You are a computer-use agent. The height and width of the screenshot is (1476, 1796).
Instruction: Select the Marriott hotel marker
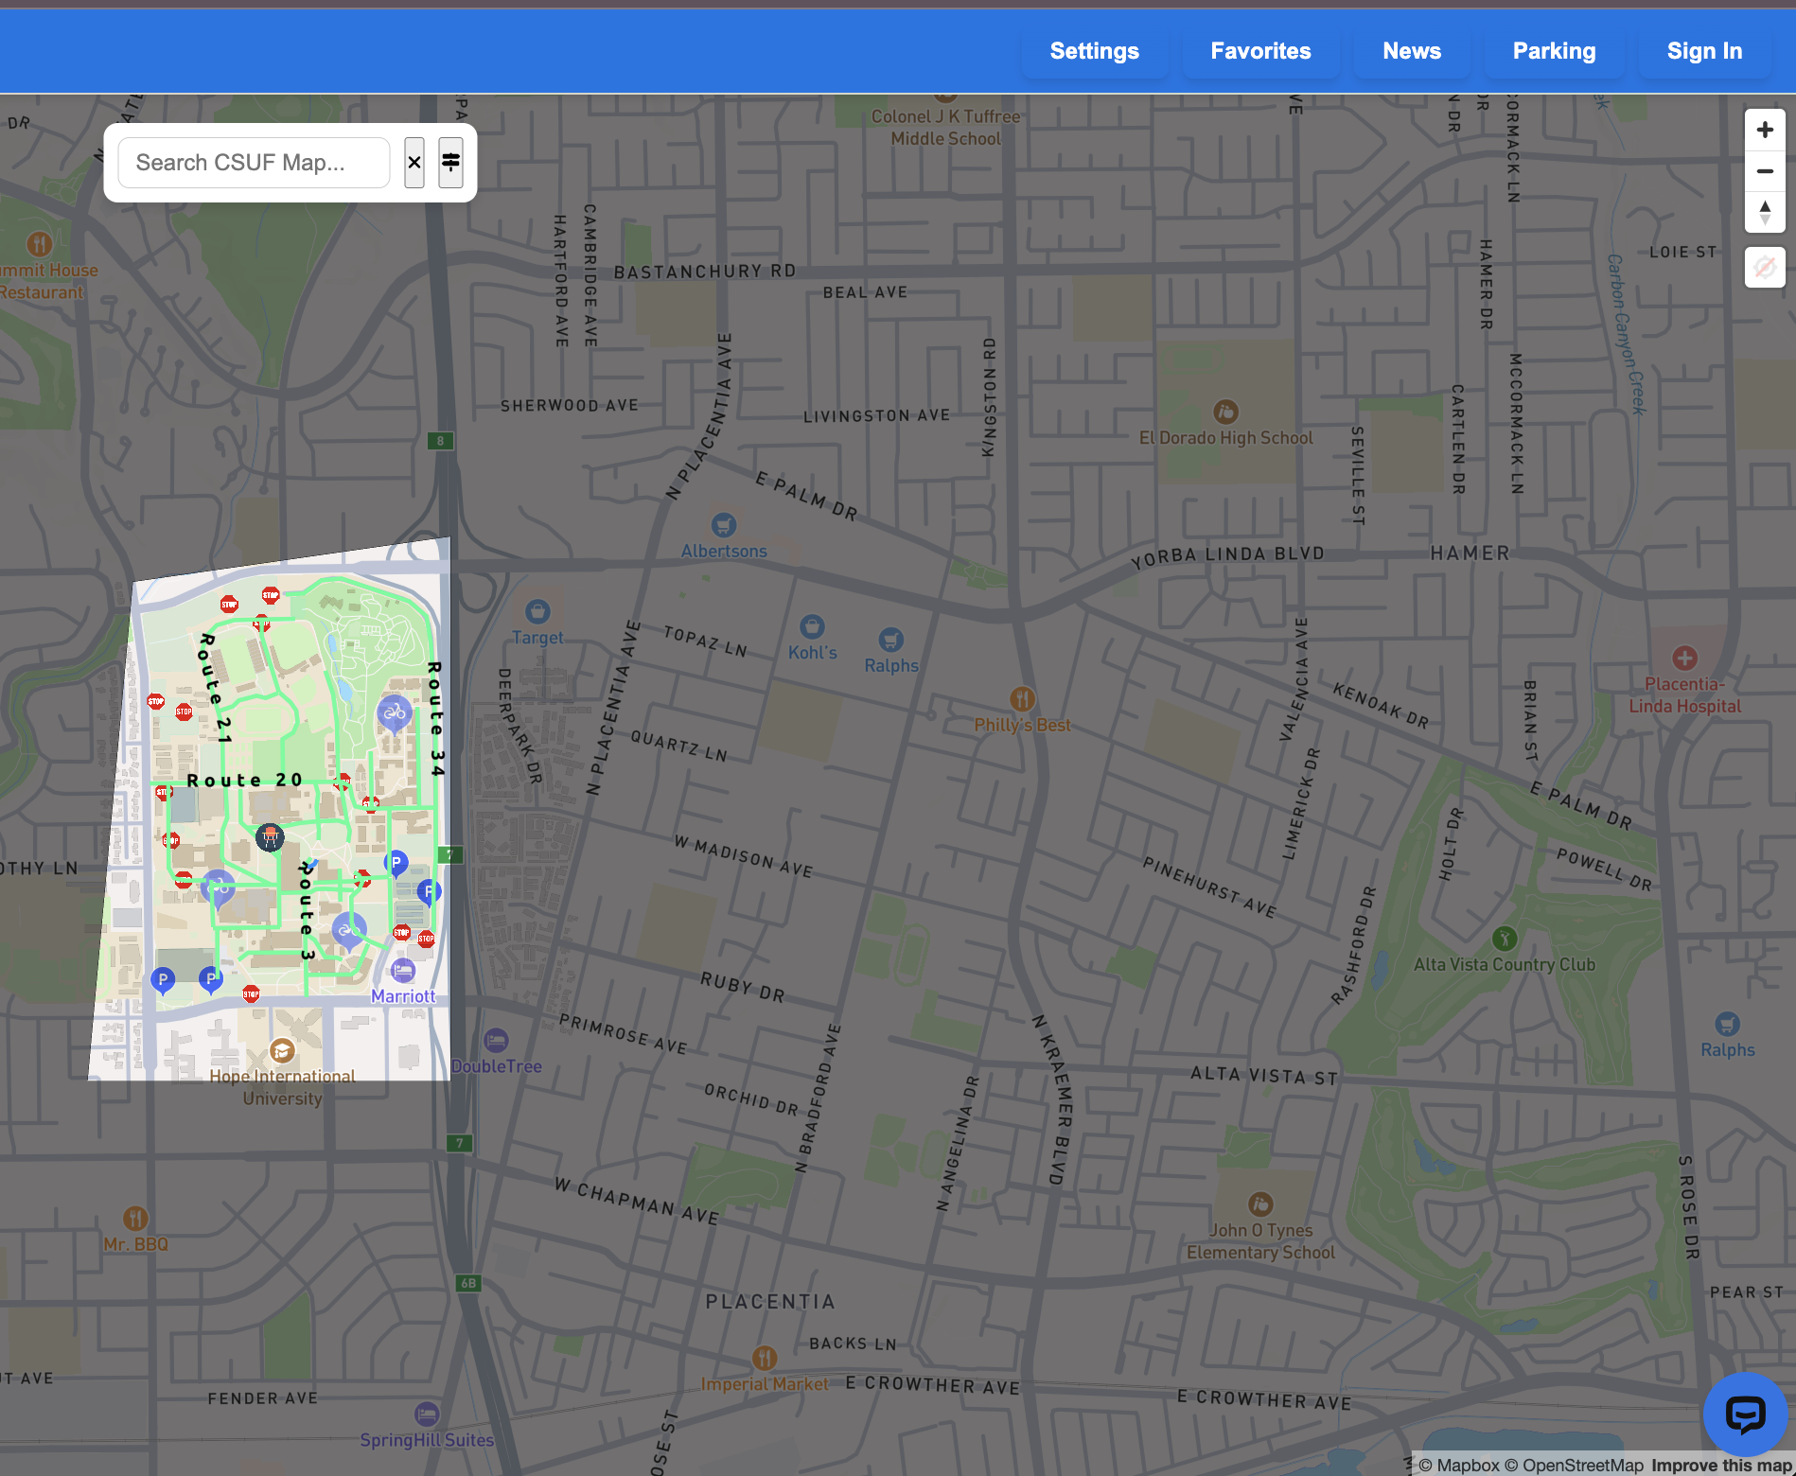point(403,971)
